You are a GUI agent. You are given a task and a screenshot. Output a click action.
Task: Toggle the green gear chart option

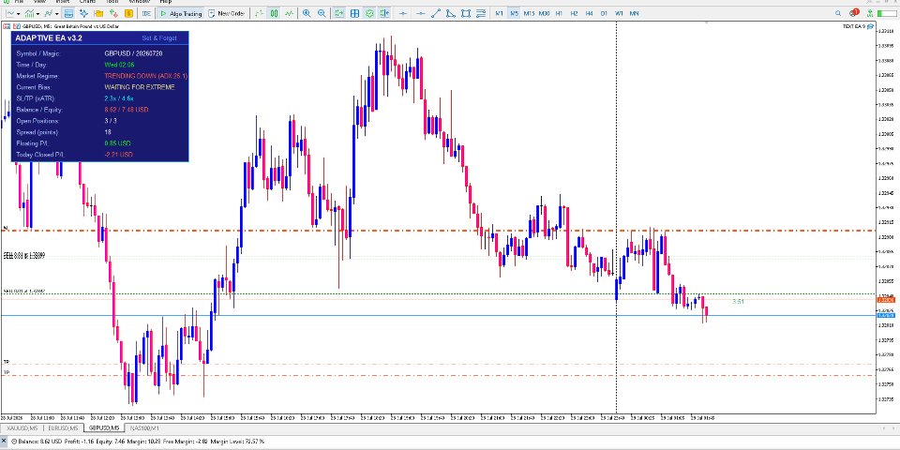[x=369, y=13]
